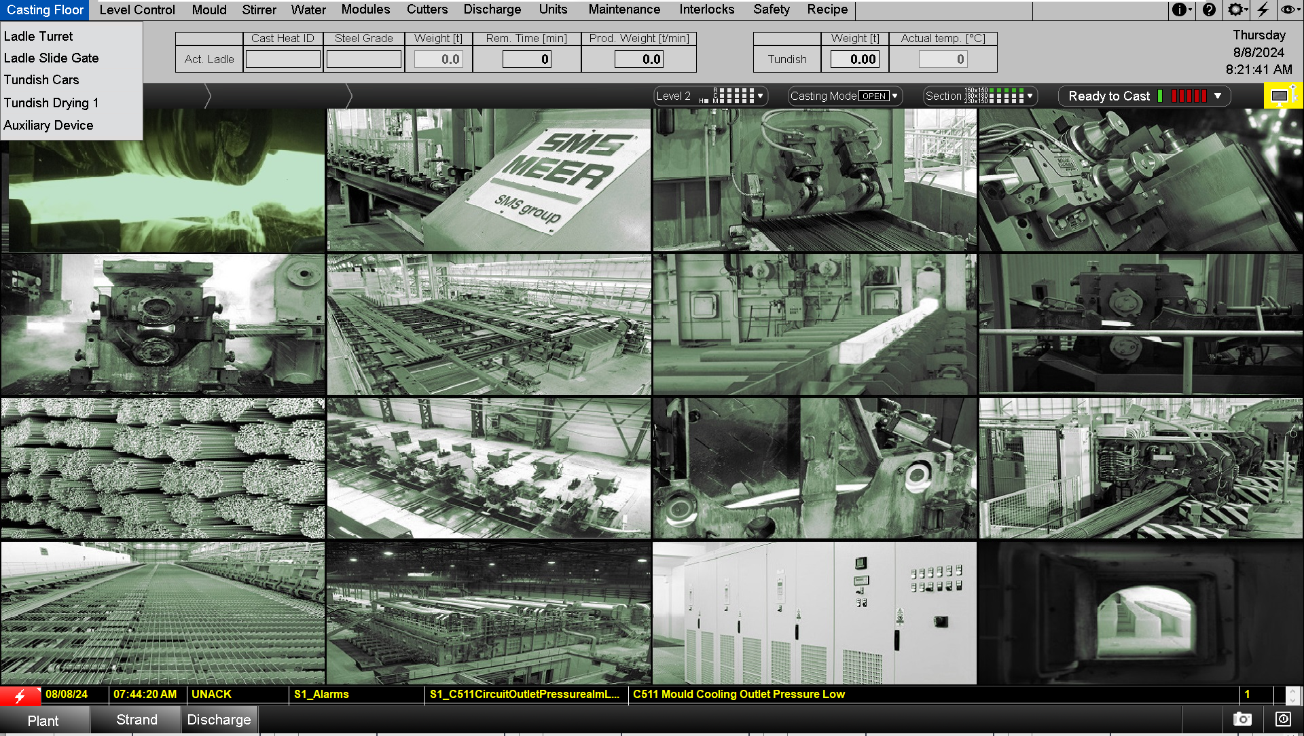Open the Cutters menu
Image resolution: width=1304 pixels, height=736 pixels.
[x=427, y=10]
